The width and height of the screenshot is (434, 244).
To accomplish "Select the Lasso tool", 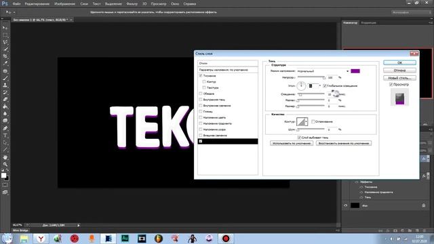I will point(5,42).
